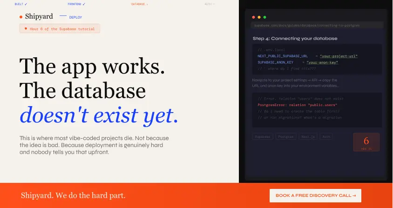The height and width of the screenshot is (208, 393).
Task: Click the blue "doesn't exist yet." headline
Action: [x=99, y=115]
